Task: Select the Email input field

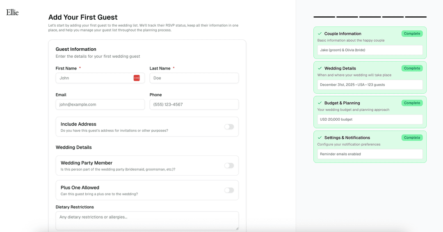Action: (x=100, y=105)
